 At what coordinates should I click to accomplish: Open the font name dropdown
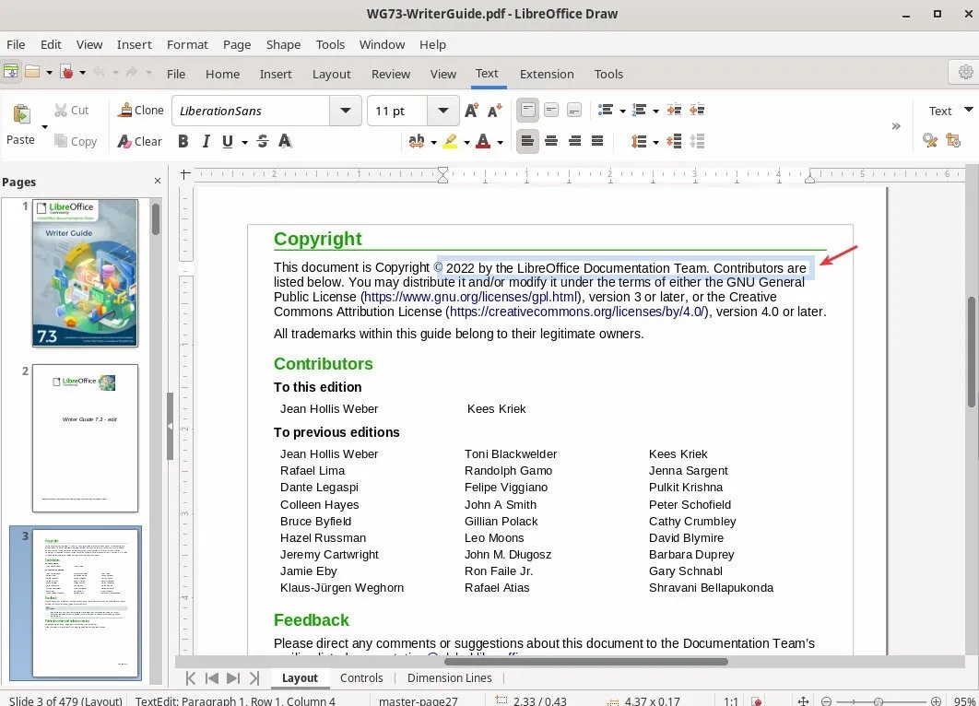click(345, 110)
